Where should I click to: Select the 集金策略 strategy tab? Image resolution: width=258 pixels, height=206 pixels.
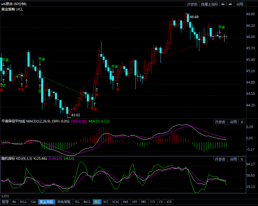click(46, 202)
